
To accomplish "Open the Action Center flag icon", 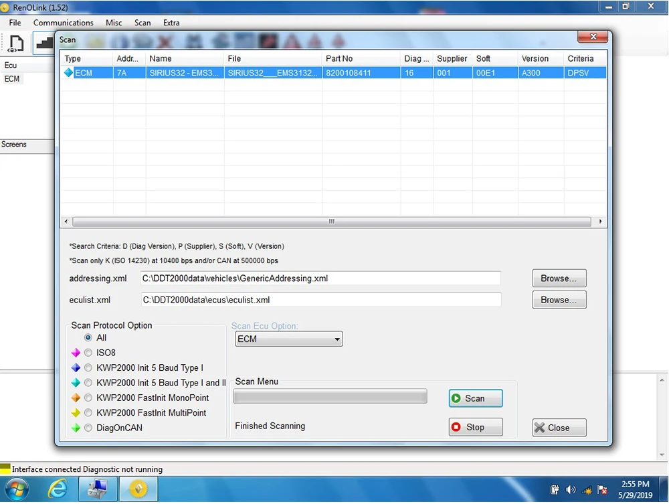I will pos(603,489).
